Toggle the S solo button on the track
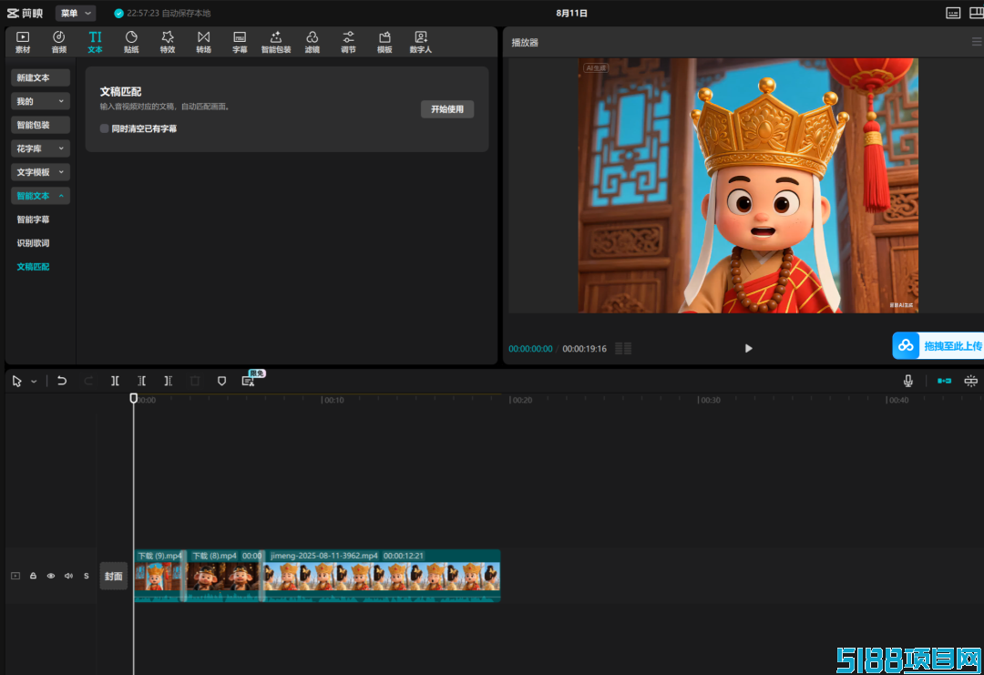Viewport: 984px width, 675px height. tap(87, 576)
